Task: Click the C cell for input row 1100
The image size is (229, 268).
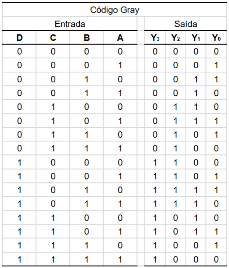Action: (53, 218)
